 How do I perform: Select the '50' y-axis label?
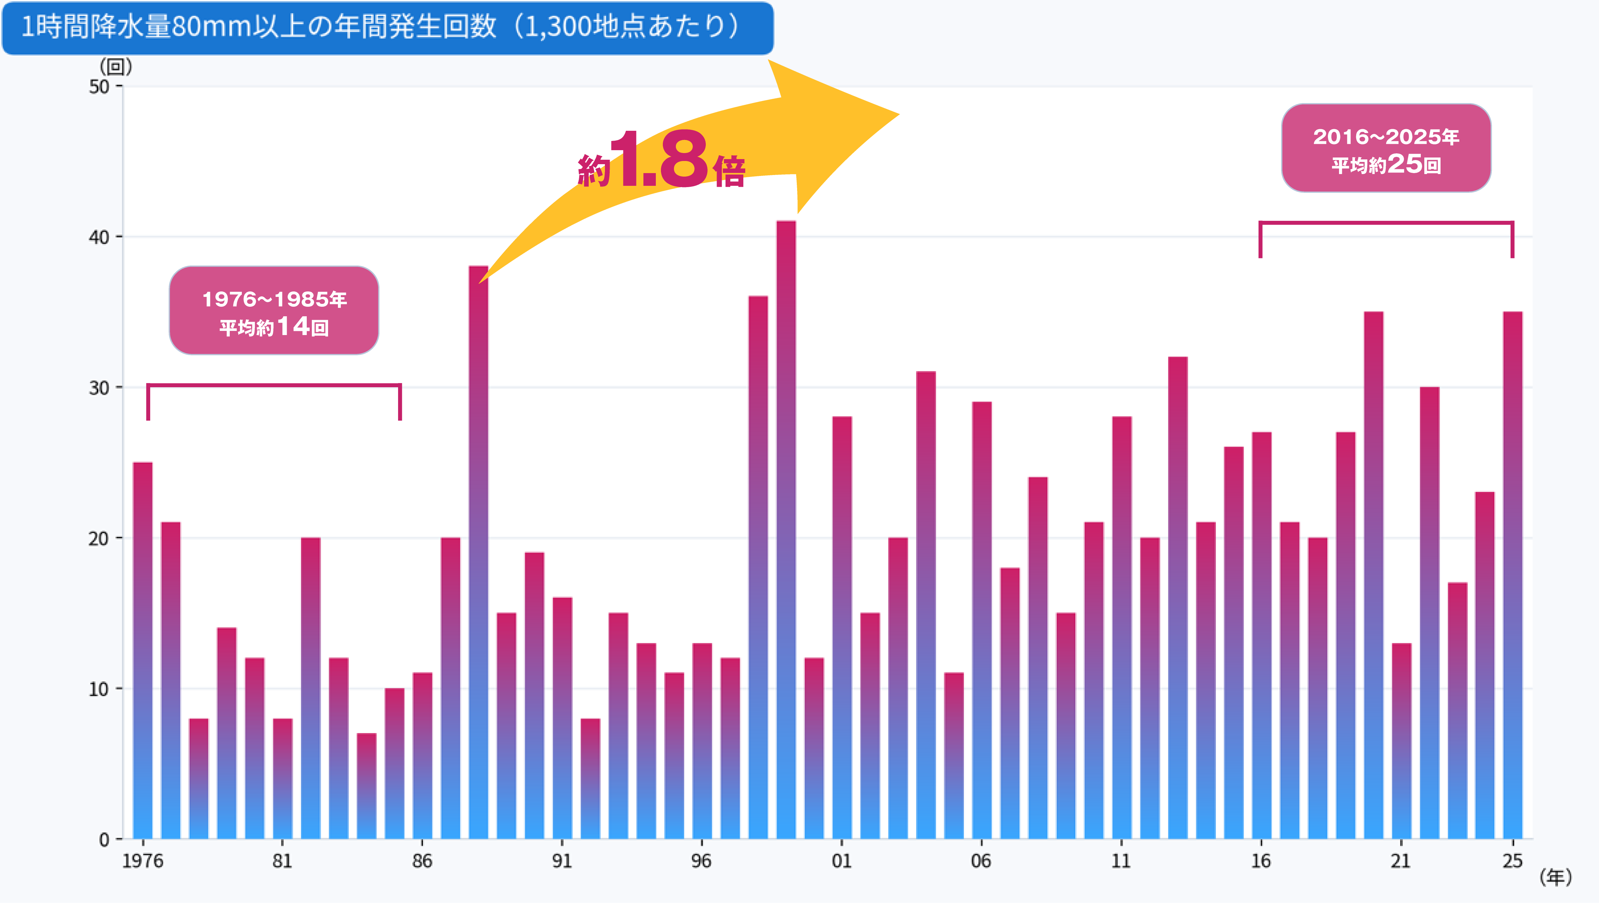[99, 87]
